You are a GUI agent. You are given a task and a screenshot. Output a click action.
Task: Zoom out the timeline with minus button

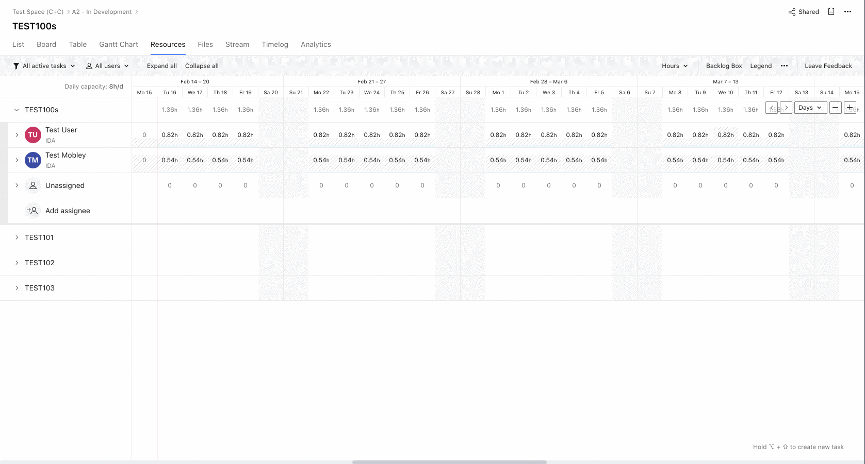[x=835, y=108]
